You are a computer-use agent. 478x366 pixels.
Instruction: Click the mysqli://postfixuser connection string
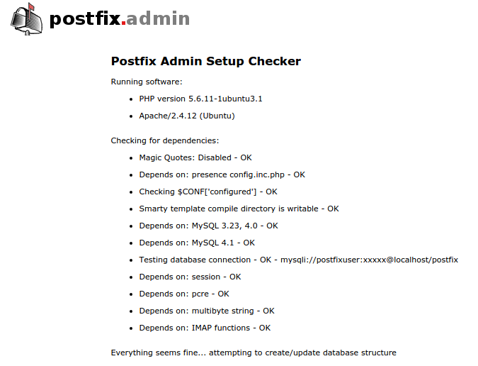click(x=369, y=260)
